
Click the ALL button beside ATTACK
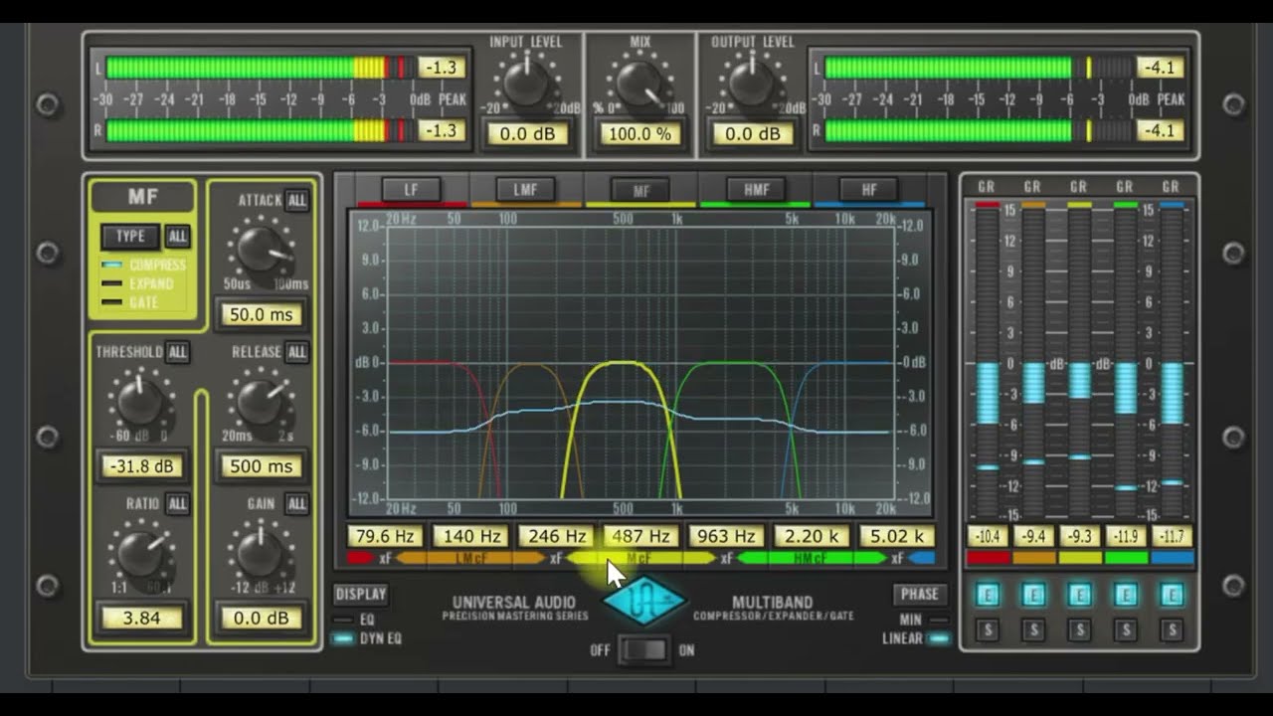[296, 201]
